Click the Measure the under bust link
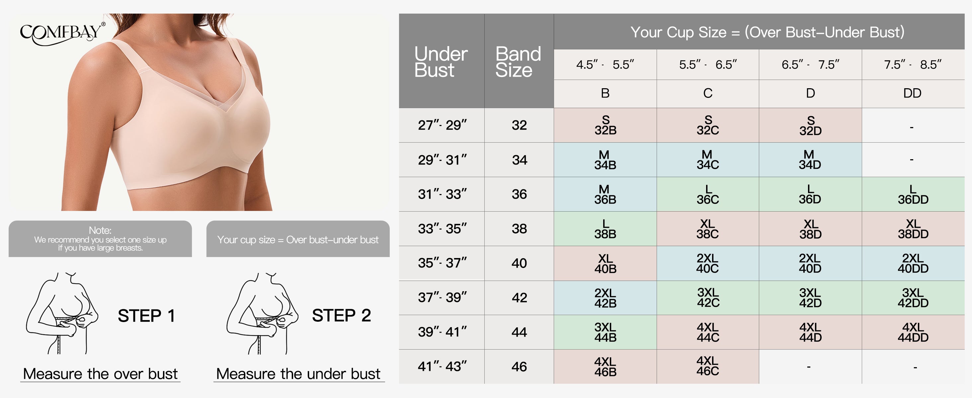 pos(298,374)
